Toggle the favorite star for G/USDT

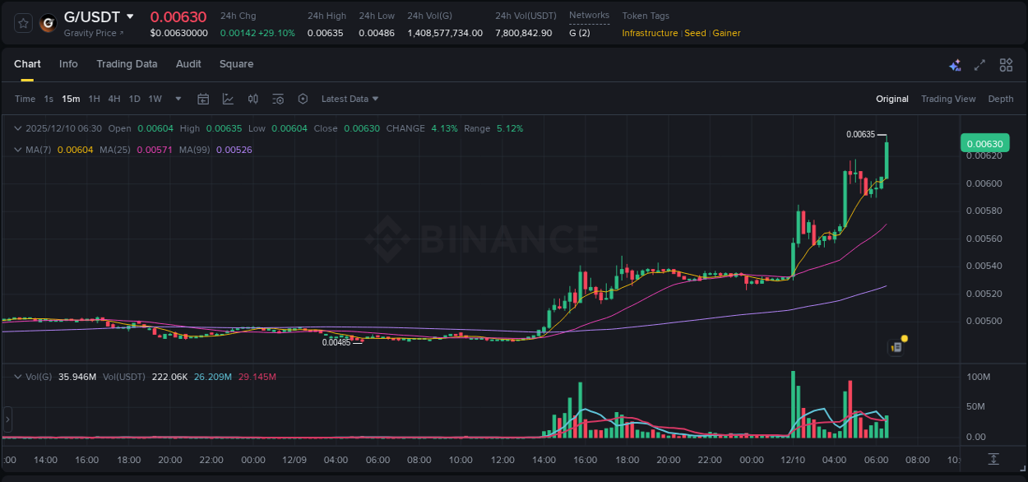(x=22, y=23)
